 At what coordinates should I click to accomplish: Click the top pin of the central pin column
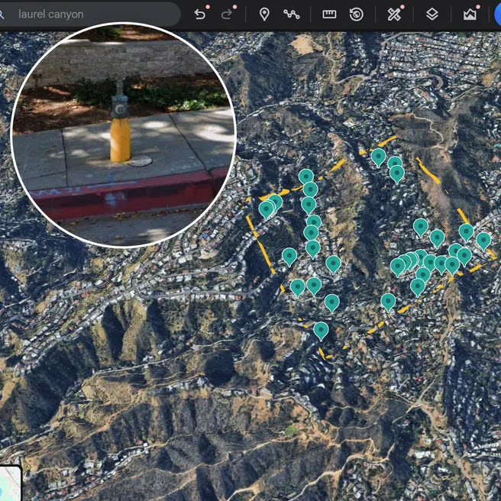[306, 176]
